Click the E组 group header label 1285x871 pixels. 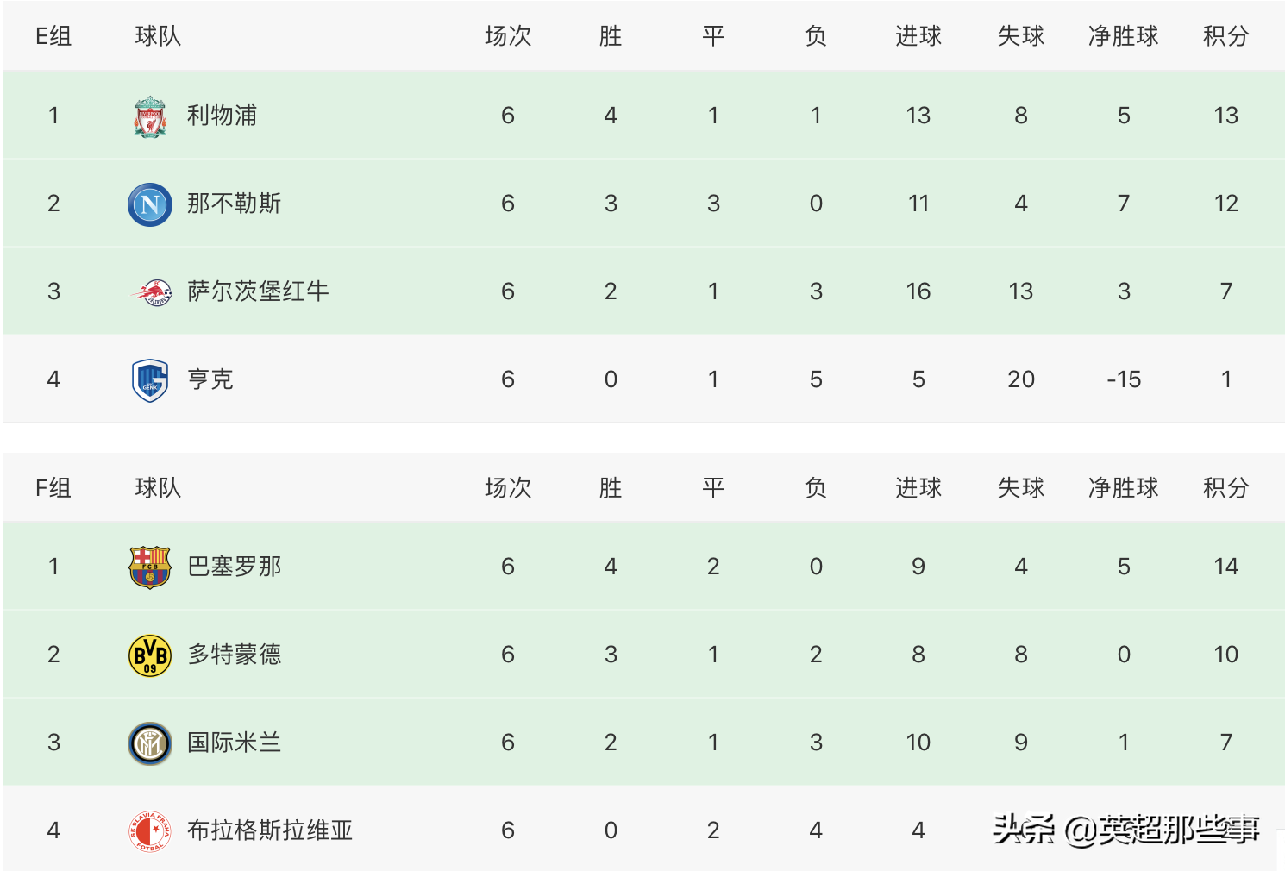(x=53, y=36)
